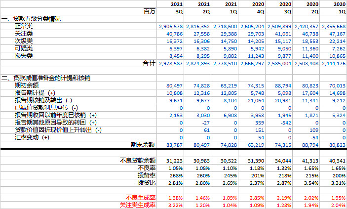Select cell value 151
Screen dimensions: 347x209
260,130
